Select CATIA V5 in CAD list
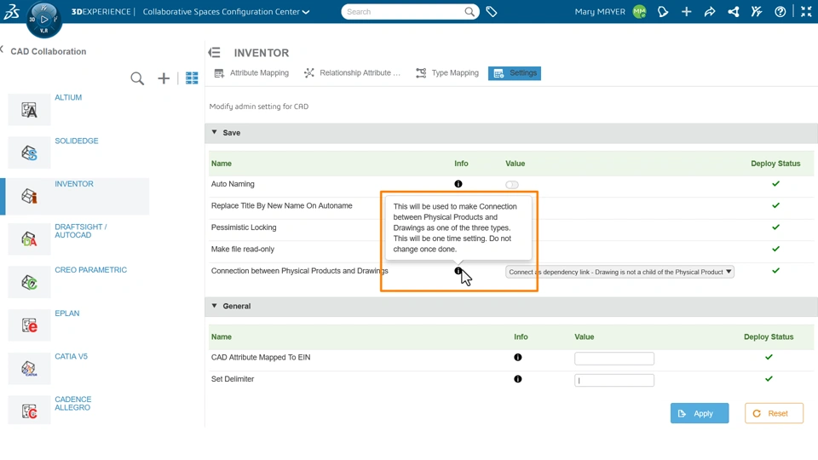This screenshot has width=818, height=460. [x=72, y=357]
